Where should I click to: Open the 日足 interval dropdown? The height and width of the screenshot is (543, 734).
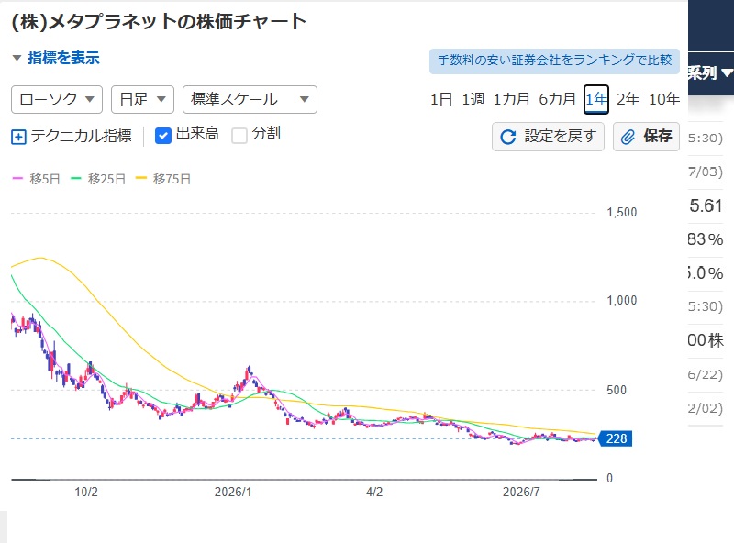click(142, 99)
